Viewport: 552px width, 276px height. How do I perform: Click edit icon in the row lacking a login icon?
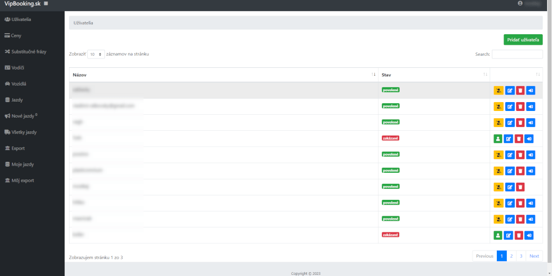[x=509, y=187]
